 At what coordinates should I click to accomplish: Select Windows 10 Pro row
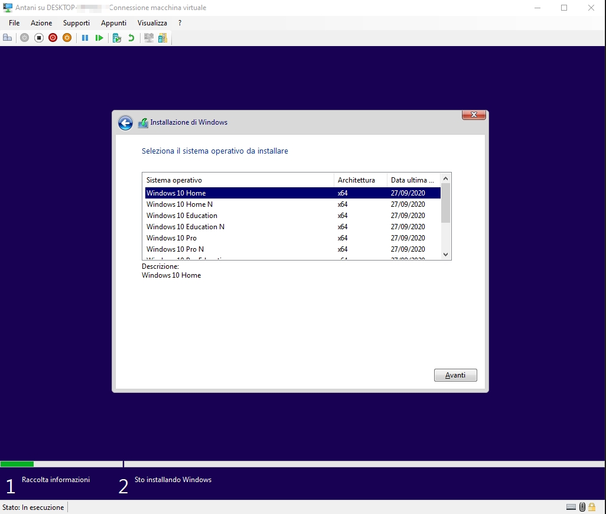tap(292, 238)
